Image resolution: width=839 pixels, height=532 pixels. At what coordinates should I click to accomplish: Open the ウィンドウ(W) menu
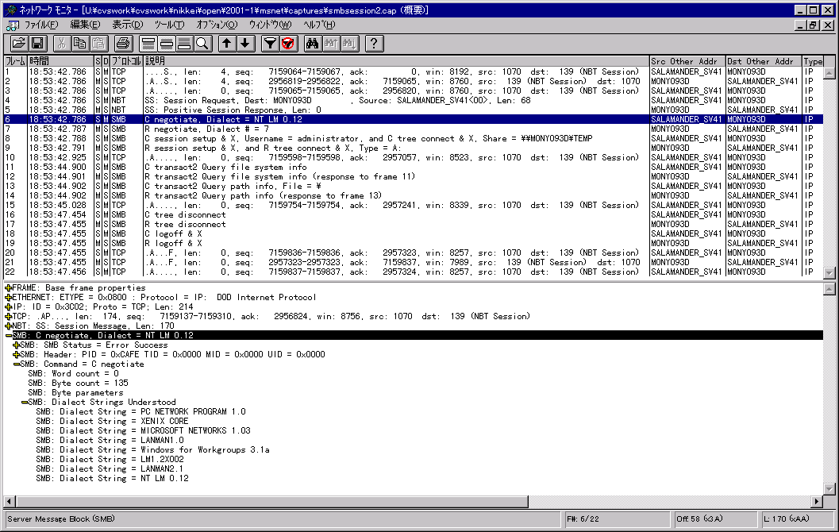tap(270, 25)
